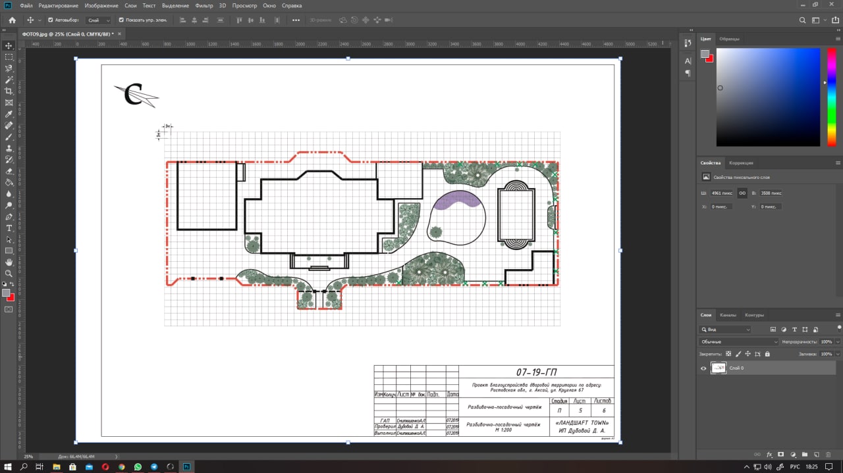Toggle lock transparent pixels

point(728,354)
